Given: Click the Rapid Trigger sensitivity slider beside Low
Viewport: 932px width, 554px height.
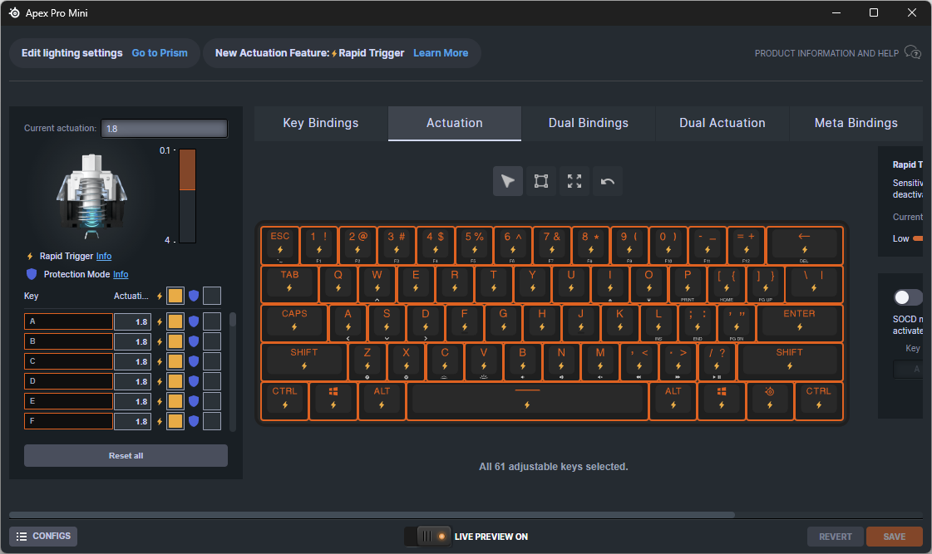Looking at the screenshot, I should point(918,238).
